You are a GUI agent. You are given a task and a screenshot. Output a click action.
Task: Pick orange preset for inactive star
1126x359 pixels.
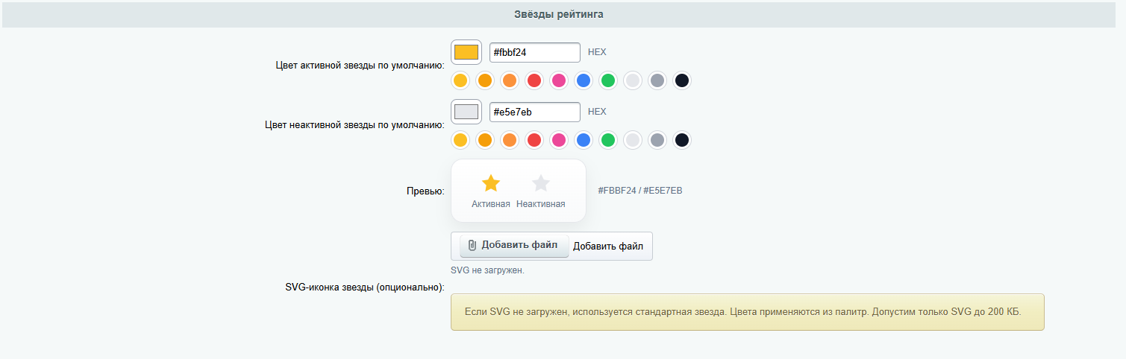510,140
